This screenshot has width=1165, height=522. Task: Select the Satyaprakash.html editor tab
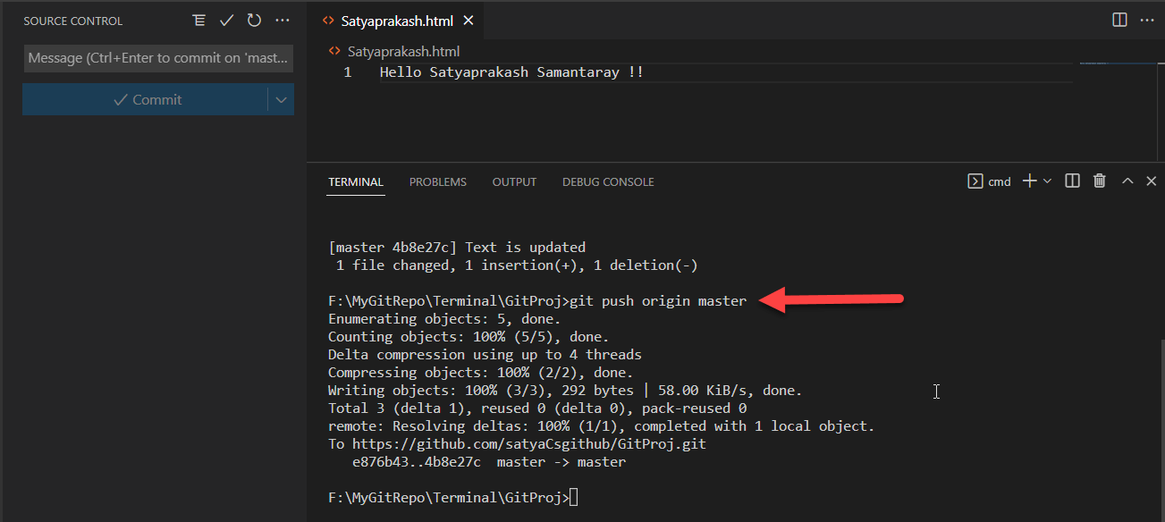point(393,20)
